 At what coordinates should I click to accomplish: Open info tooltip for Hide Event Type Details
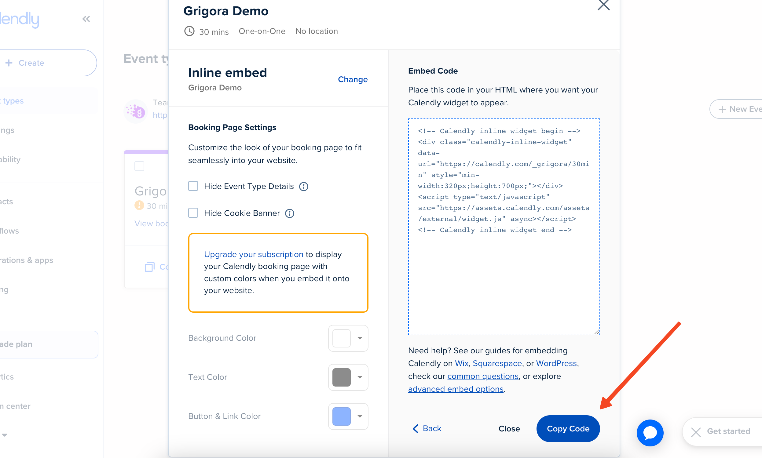303,187
